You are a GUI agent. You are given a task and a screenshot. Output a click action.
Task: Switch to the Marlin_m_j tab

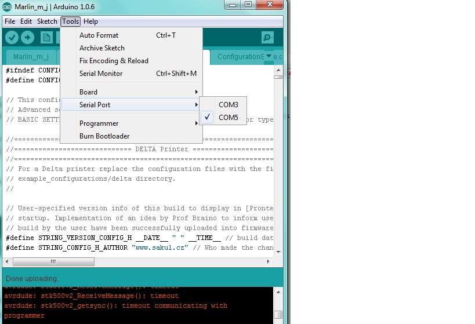[x=30, y=57]
